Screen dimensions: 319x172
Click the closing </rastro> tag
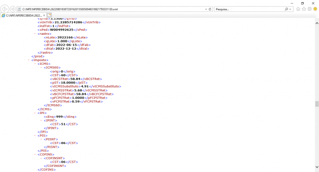(45, 53)
